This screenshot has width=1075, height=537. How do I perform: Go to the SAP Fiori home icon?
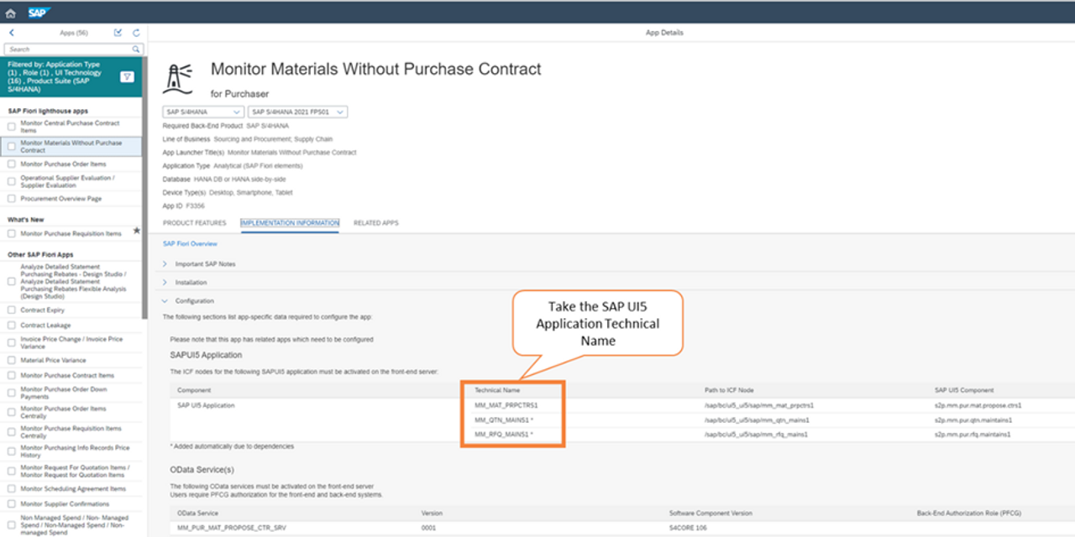point(11,13)
